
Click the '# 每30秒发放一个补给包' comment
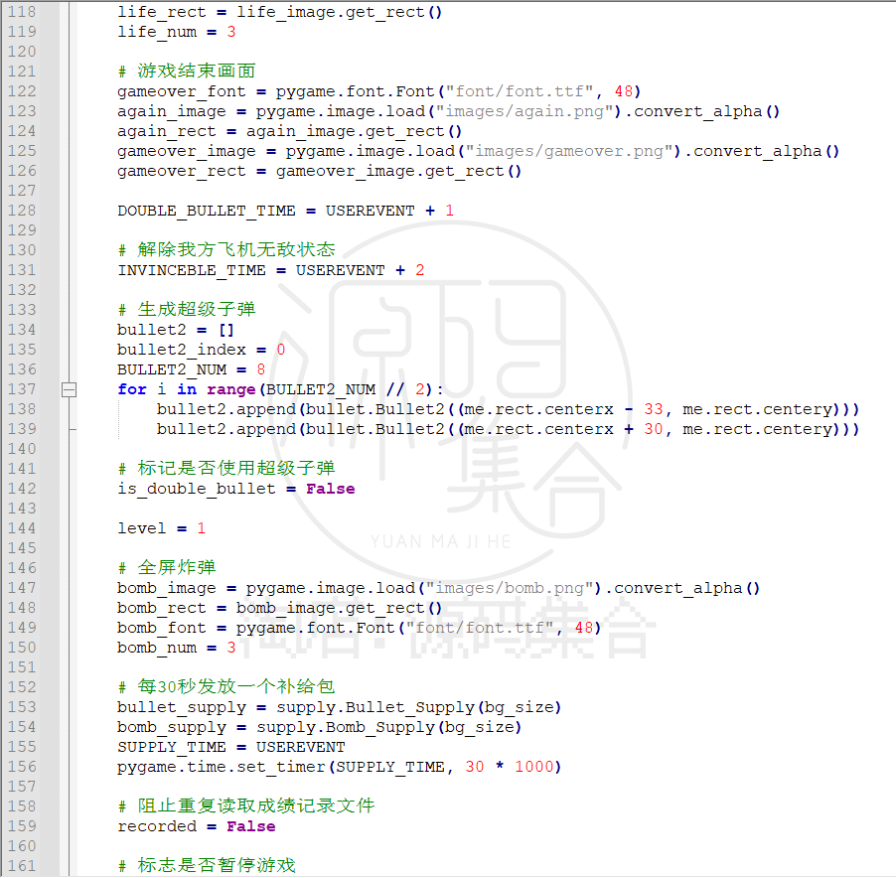click(x=226, y=686)
